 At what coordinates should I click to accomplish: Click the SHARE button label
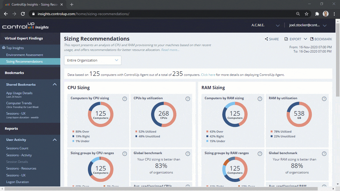tap(274, 39)
